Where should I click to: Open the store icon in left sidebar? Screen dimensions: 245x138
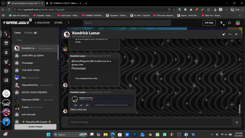click(x=6, y=43)
